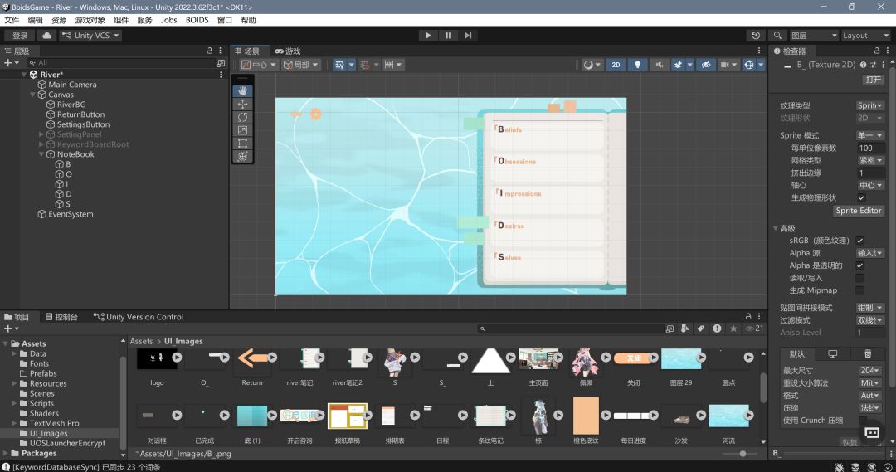Toggle the sRGB color texture checkbox
Screen dimensions: 896x472
(x=859, y=241)
